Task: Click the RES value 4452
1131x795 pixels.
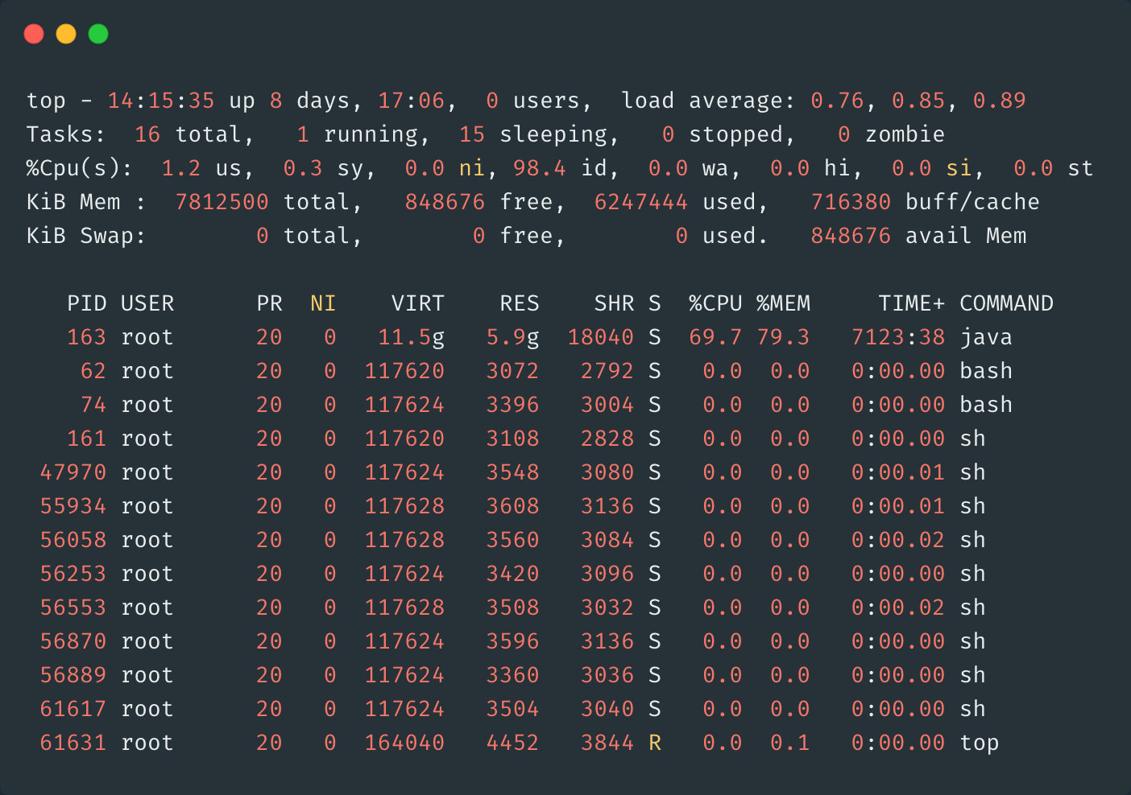Action: point(513,743)
